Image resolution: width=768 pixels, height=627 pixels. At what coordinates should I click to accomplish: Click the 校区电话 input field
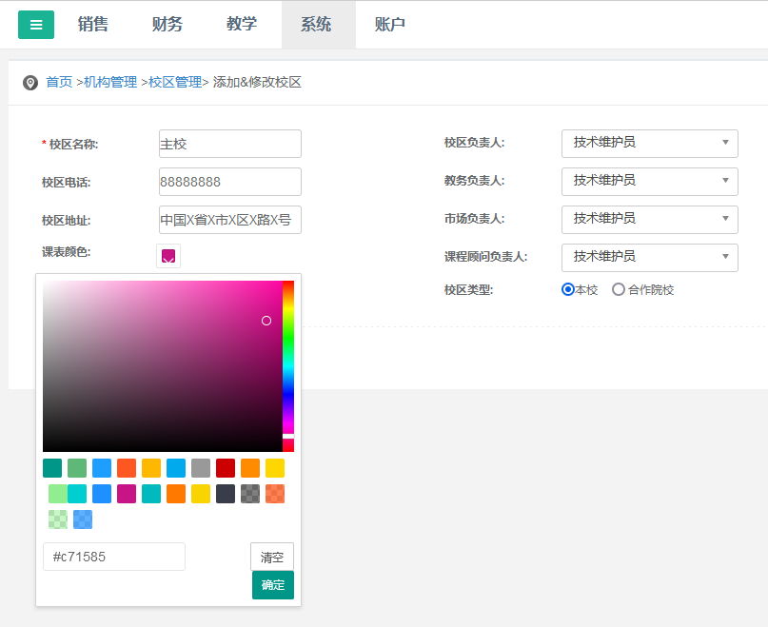(x=230, y=182)
